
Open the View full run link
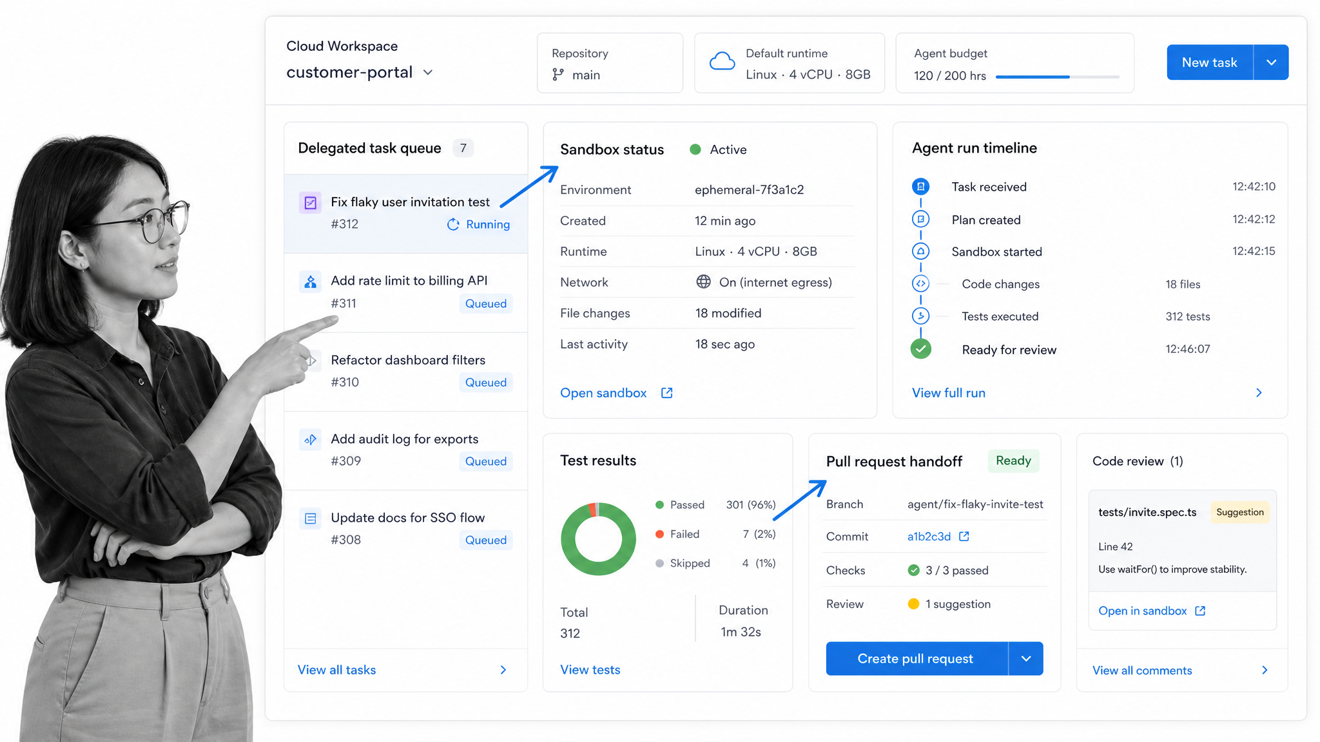pyautogui.click(x=949, y=393)
